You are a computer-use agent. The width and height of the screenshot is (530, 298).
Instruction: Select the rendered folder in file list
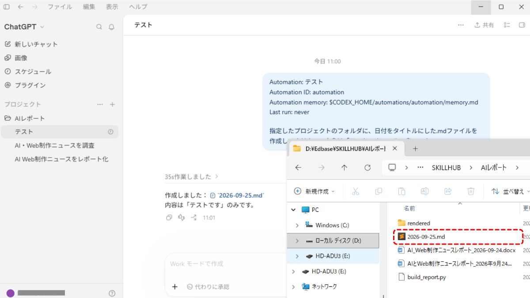[x=414, y=223]
